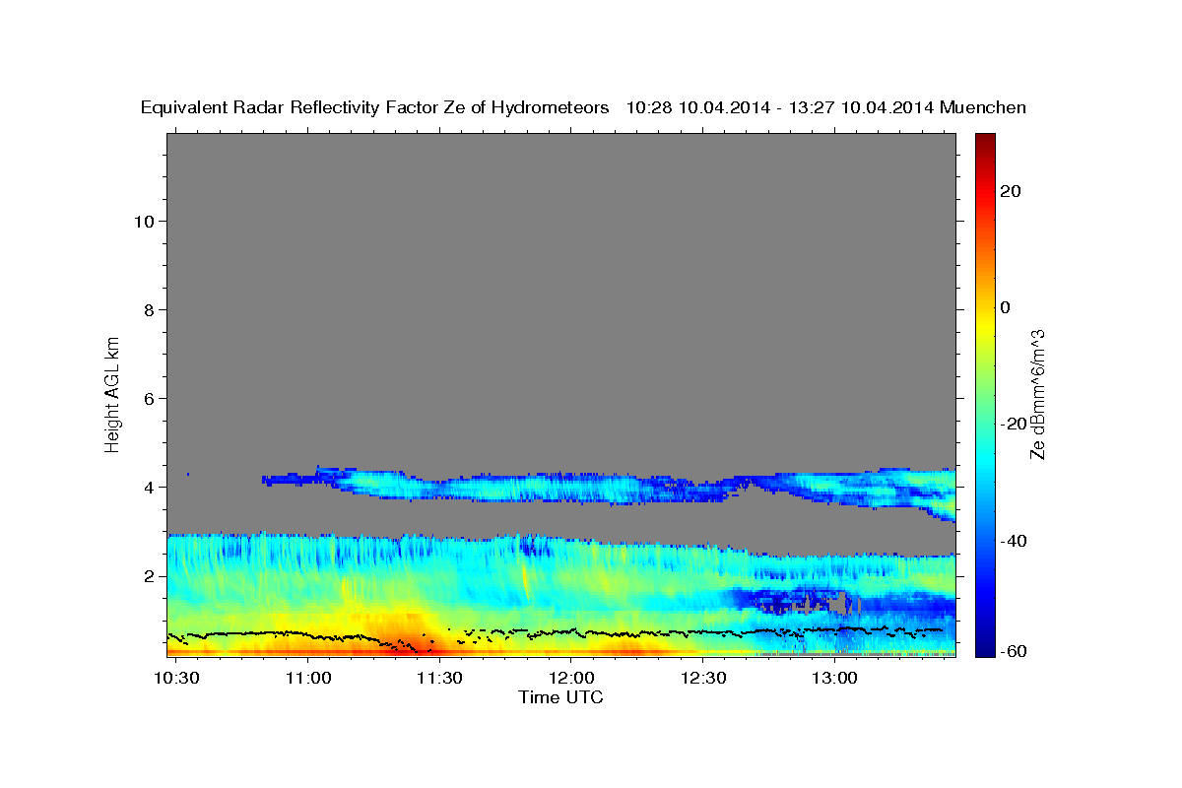Click the plot title 'Equivalent Radar Reflectivity Factor Ze of Hydrometeors'
1182x788 pixels.
[x=375, y=108]
